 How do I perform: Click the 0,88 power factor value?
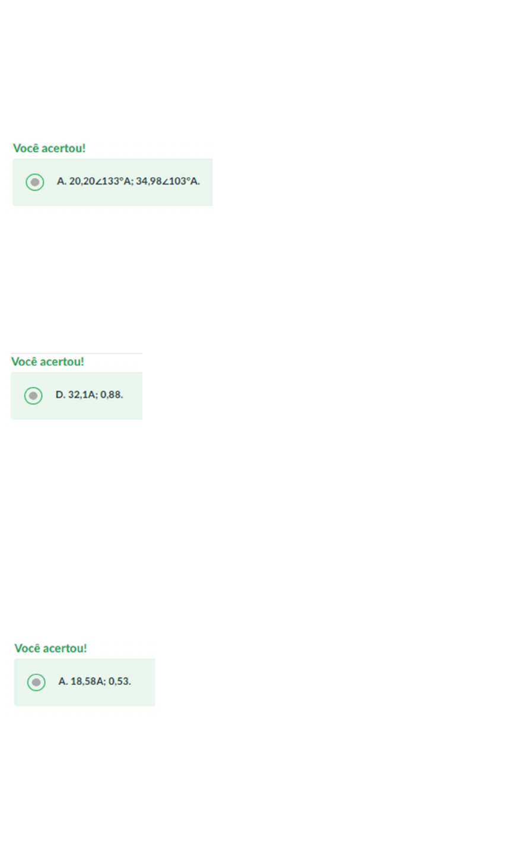pos(112,395)
